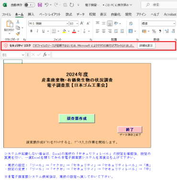The image size is (177, 182).
Task: Click the Percent Style icon
Action: tap(154, 31)
